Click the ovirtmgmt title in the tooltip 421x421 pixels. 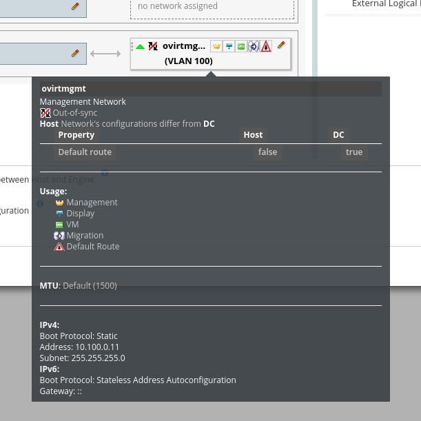[63, 89]
